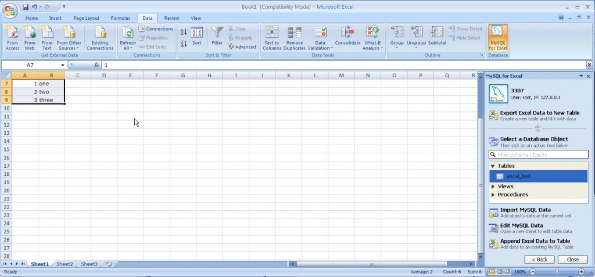Screen dimensions: 595x277
Task: Open Existing Connections
Action: [100, 38]
